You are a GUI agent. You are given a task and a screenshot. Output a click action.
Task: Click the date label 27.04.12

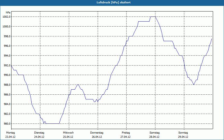click(125, 137)
